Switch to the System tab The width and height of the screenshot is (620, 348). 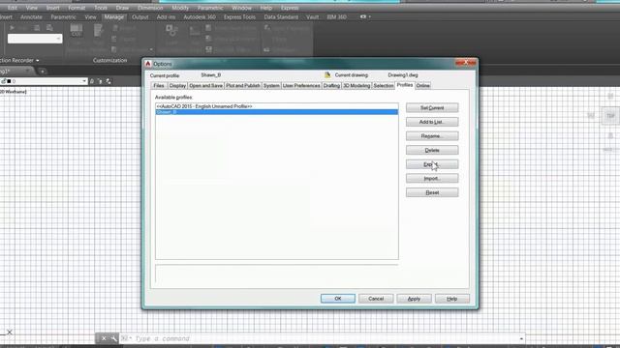(271, 86)
